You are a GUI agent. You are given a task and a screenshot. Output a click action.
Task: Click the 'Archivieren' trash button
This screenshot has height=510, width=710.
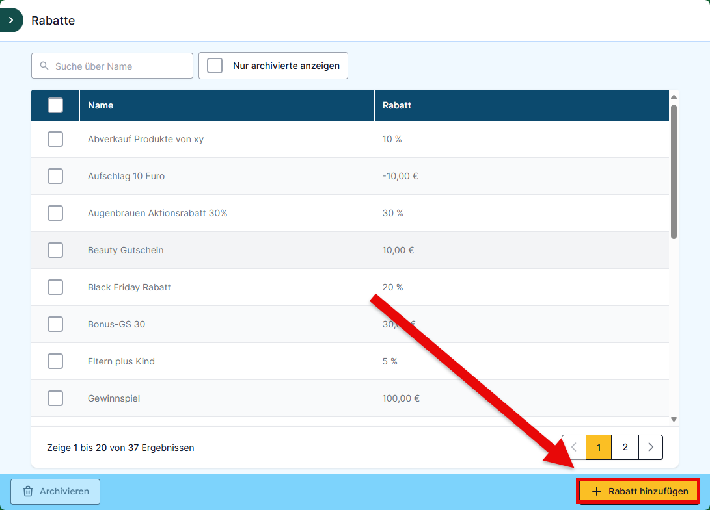click(x=55, y=491)
